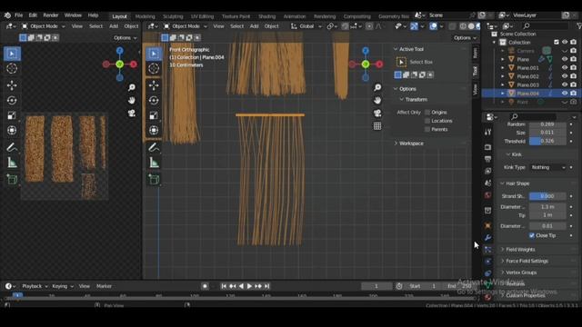Switch to the Sculpting workspace tab
The height and width of the screenshot is (327, 582).
pos(173,16)
